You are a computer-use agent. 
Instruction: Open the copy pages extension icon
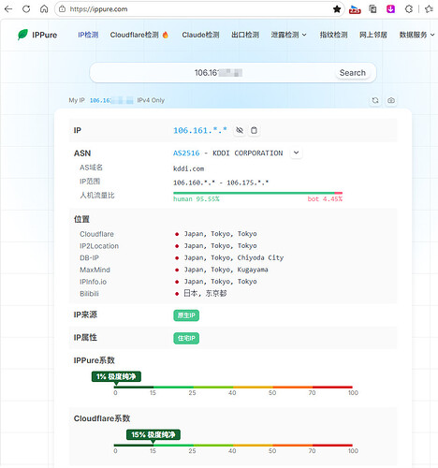(372, 9)
